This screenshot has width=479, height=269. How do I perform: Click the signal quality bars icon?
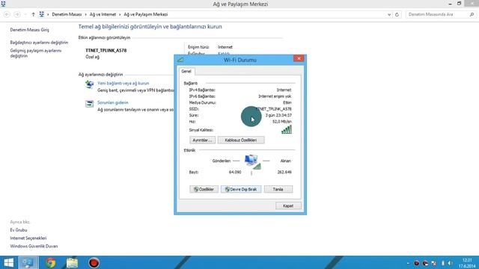pyautogui.click(x=286, y=129)
